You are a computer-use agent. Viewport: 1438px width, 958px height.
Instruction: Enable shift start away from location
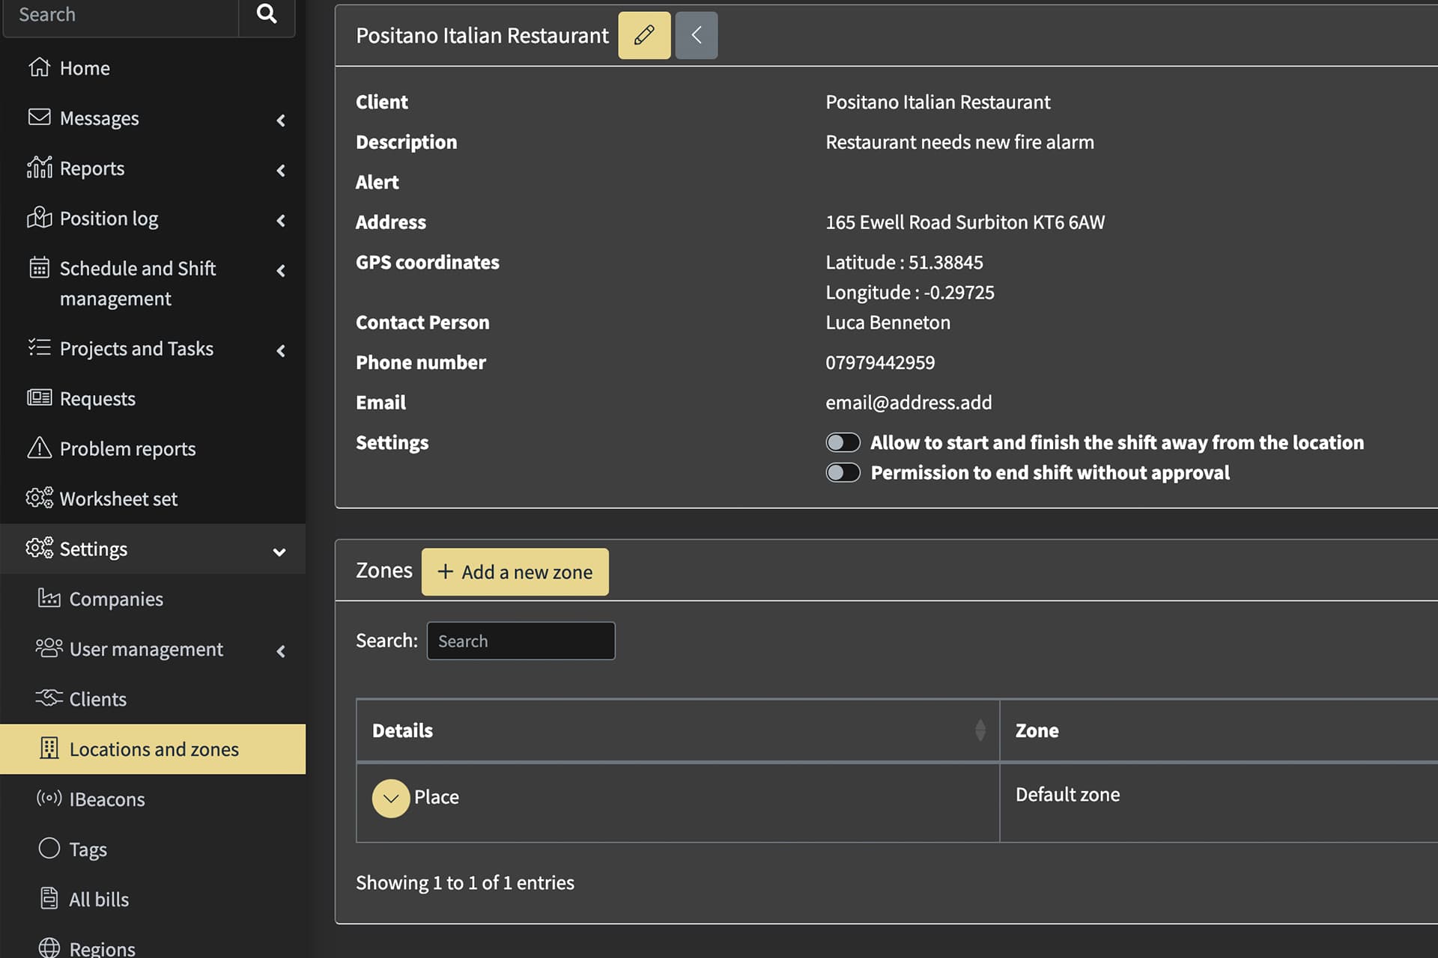843,442
